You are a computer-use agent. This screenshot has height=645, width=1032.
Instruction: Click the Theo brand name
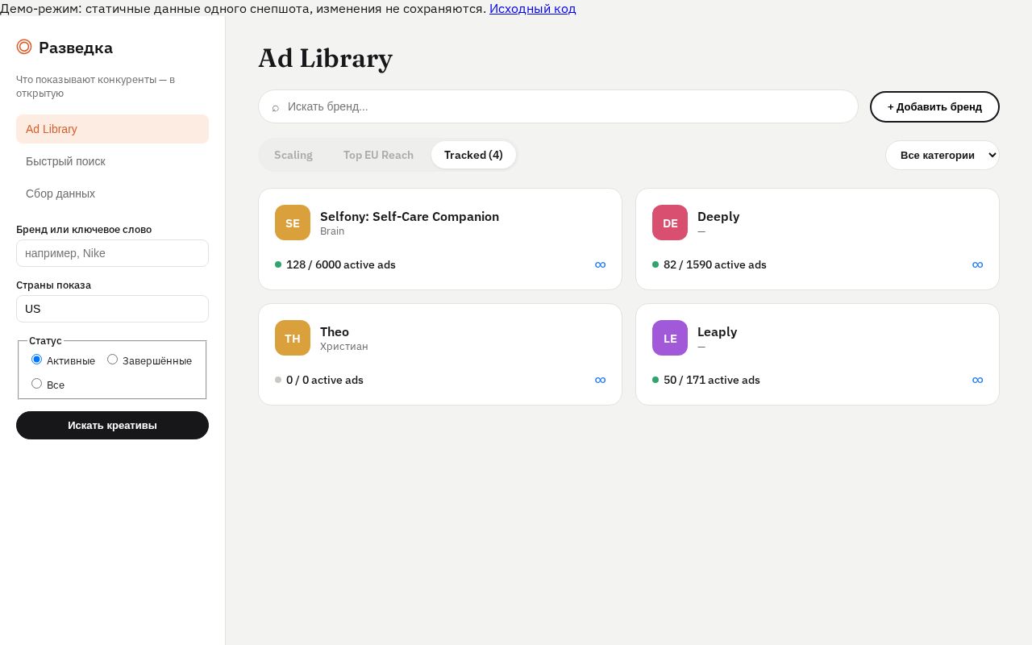click(335, 331)
